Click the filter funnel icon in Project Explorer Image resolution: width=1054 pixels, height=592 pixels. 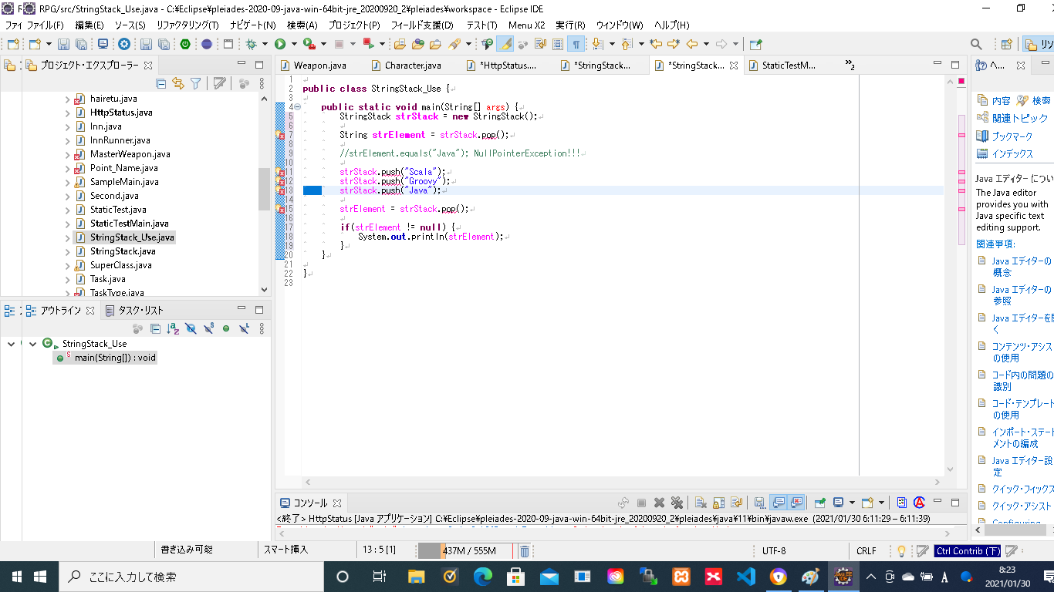196,84
